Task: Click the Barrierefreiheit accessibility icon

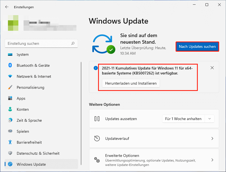Action: coord(10,142)
